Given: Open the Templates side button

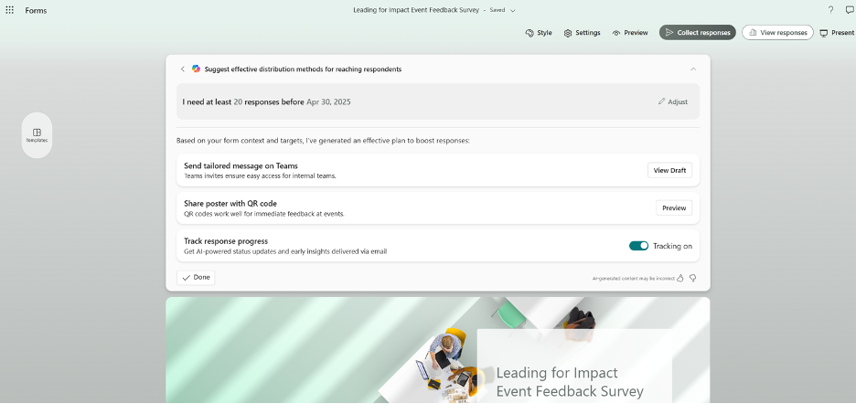Looking at the screenshot, I should (37, 135).
